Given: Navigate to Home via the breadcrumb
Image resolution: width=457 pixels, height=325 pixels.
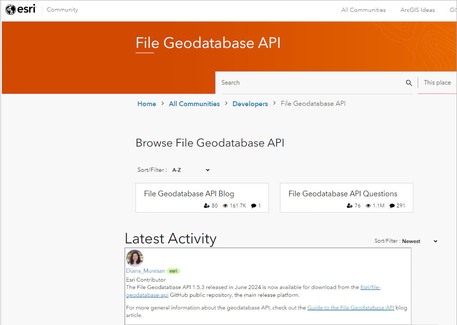Looking at the screenshot, I should coord(147,104).
